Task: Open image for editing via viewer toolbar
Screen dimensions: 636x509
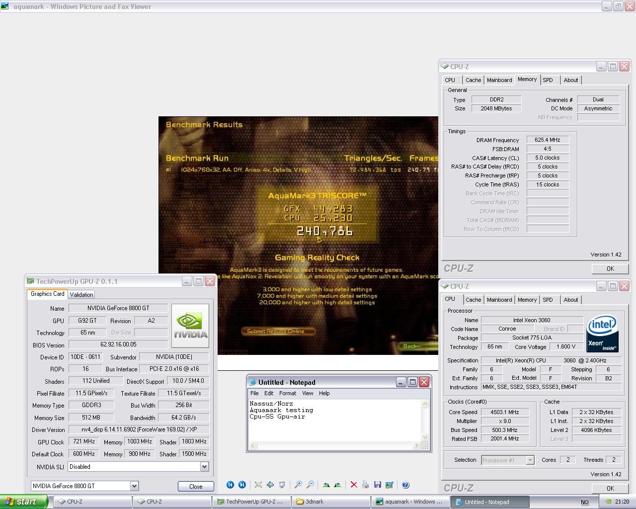Action: 390,485
